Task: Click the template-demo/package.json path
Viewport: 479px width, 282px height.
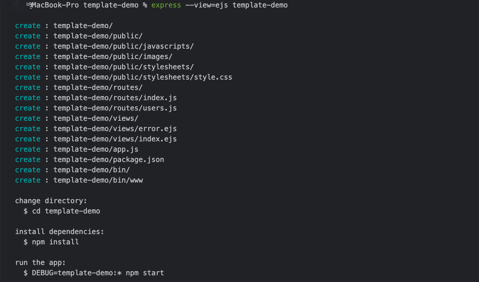Action: [x=108, y=159]
